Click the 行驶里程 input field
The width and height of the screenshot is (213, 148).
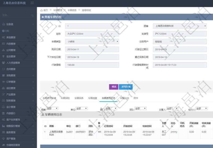tap(92, 65)
